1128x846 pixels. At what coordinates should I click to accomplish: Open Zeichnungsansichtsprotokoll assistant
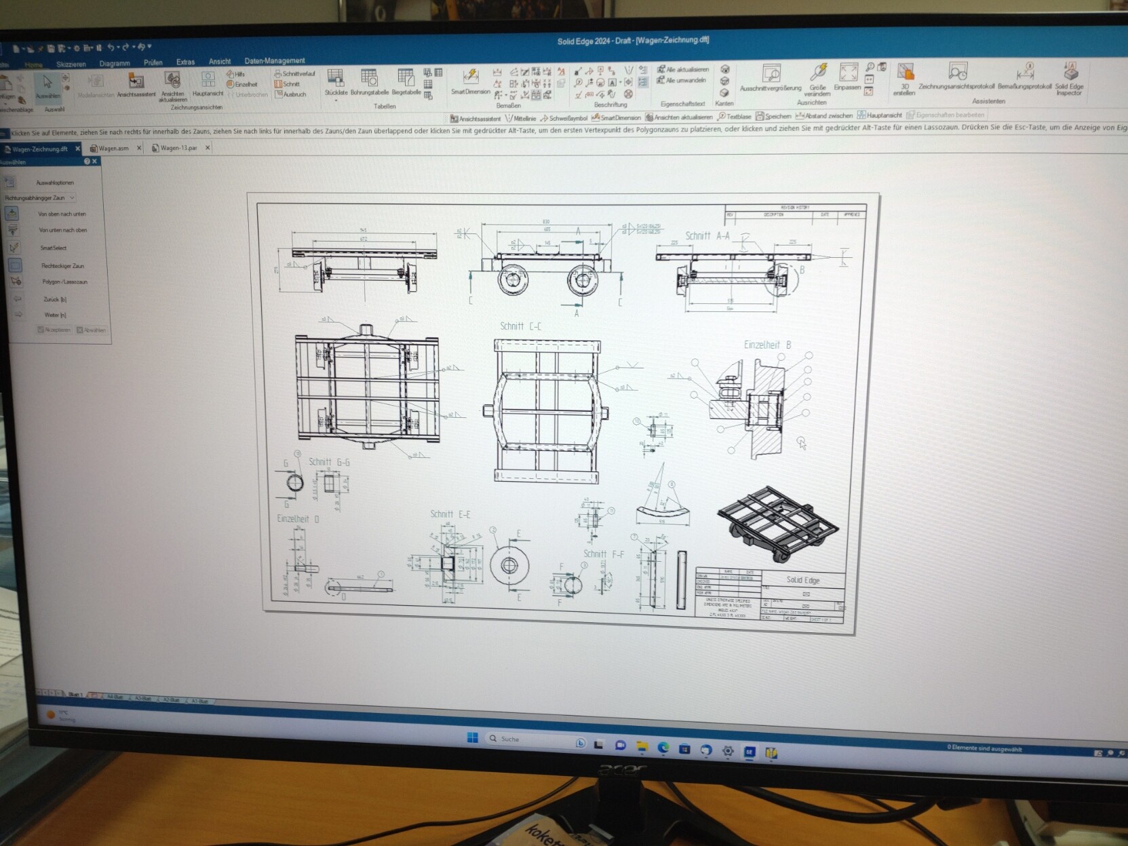point(956,77)
